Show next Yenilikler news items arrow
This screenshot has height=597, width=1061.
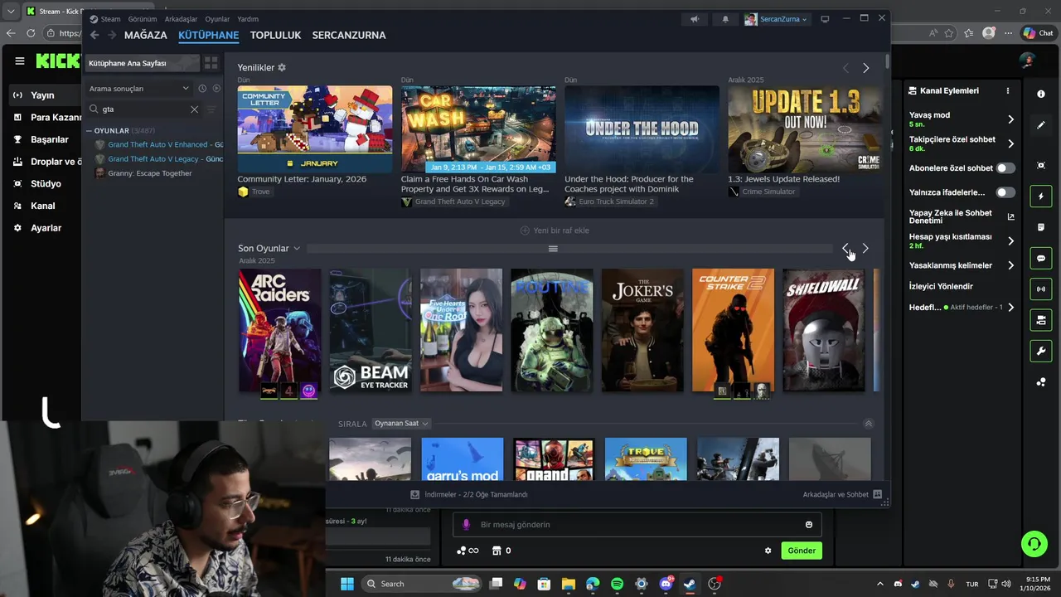point(866,68)
